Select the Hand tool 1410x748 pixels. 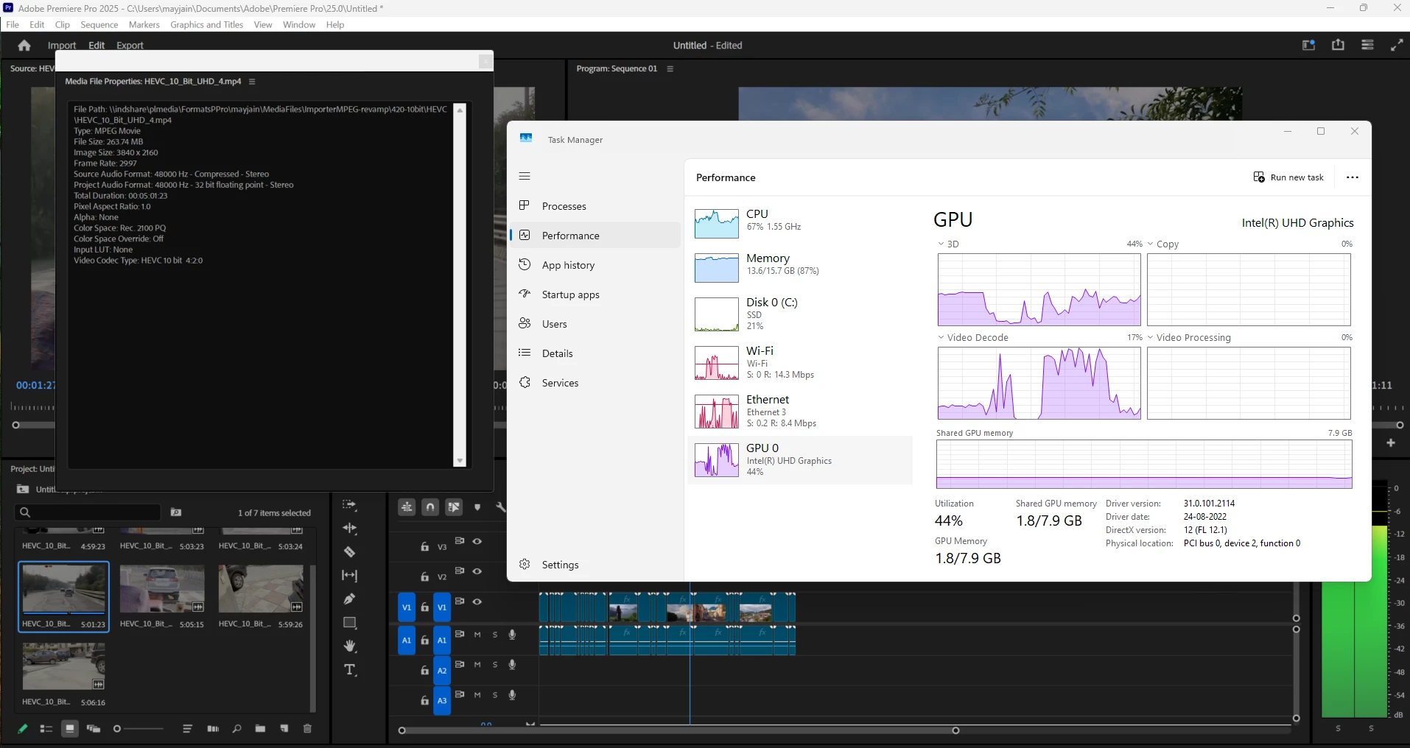pos(350,646)
